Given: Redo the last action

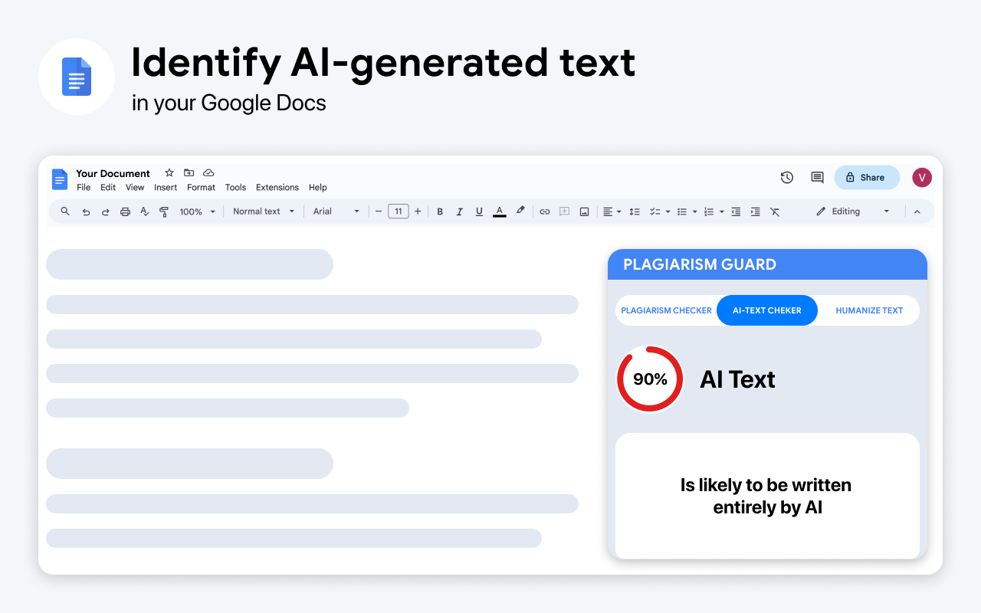Looking at the screenshot, I should [x=106, y=211].
